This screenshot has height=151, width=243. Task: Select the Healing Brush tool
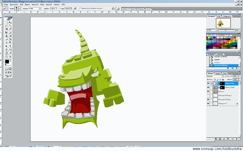[x=6, y=33]
